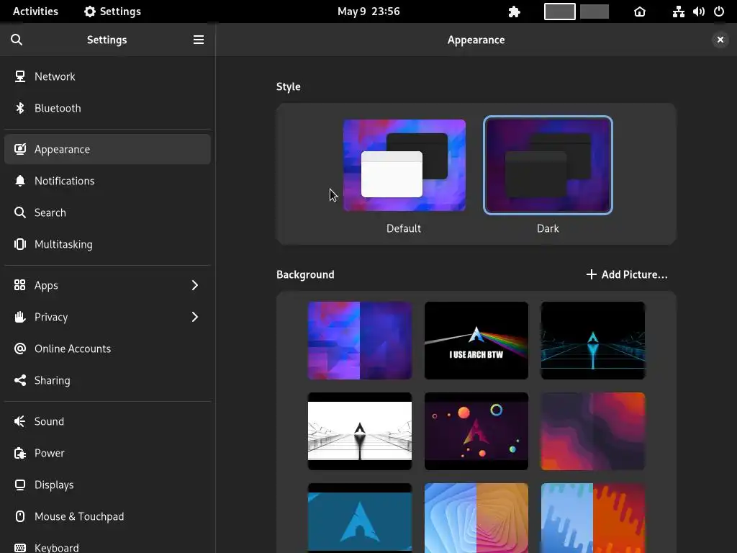
Task: Open the wired network status icon
Action: pos(678,12)
